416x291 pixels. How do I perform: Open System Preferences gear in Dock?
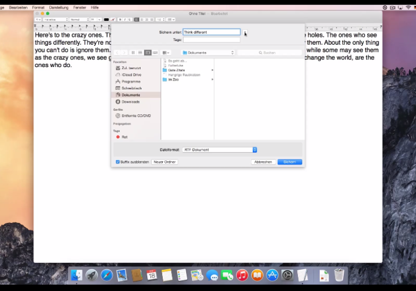tap(288, 275)
